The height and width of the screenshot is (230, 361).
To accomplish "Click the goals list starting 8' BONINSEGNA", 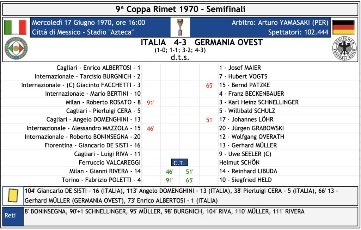I will (164, 211).
